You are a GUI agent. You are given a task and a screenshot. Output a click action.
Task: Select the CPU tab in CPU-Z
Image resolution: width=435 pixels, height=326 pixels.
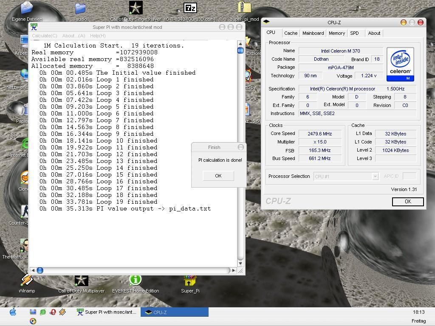pyautogui.click(x=271, y=32)
